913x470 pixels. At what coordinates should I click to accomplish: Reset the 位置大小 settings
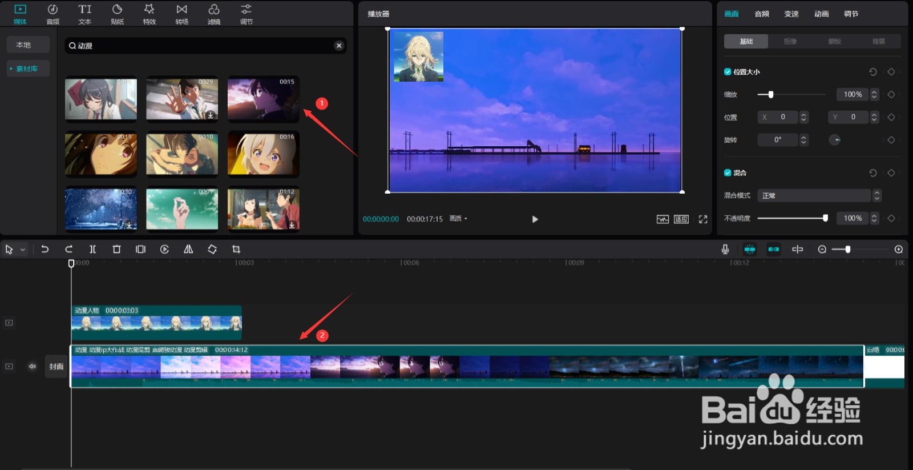click(x=872, y=72)
